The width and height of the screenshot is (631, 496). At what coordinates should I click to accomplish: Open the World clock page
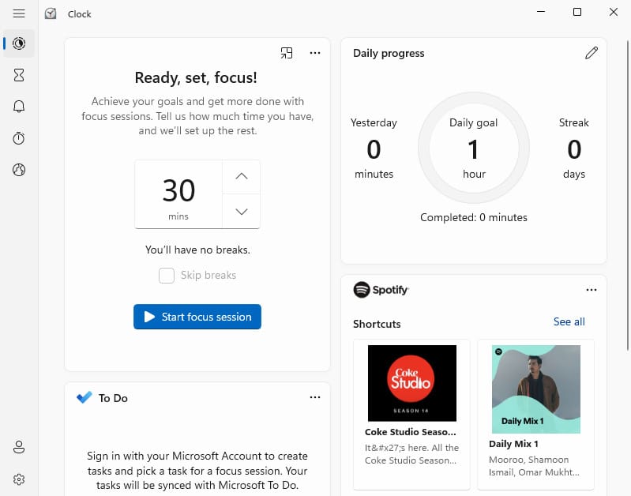click(x=19, y=170)
